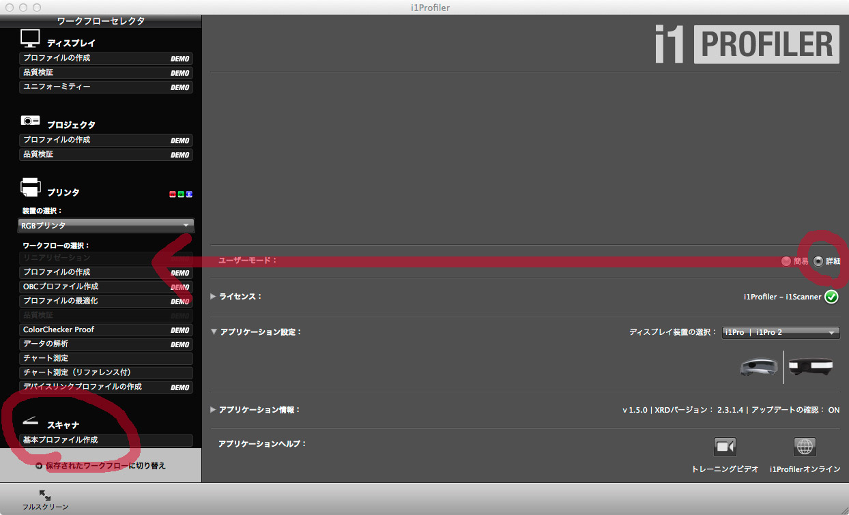The height and width of the screenshot is (515, 849).
Task: Open プリンタ プロファイルの作成 workflow
Action: (106, 273)
